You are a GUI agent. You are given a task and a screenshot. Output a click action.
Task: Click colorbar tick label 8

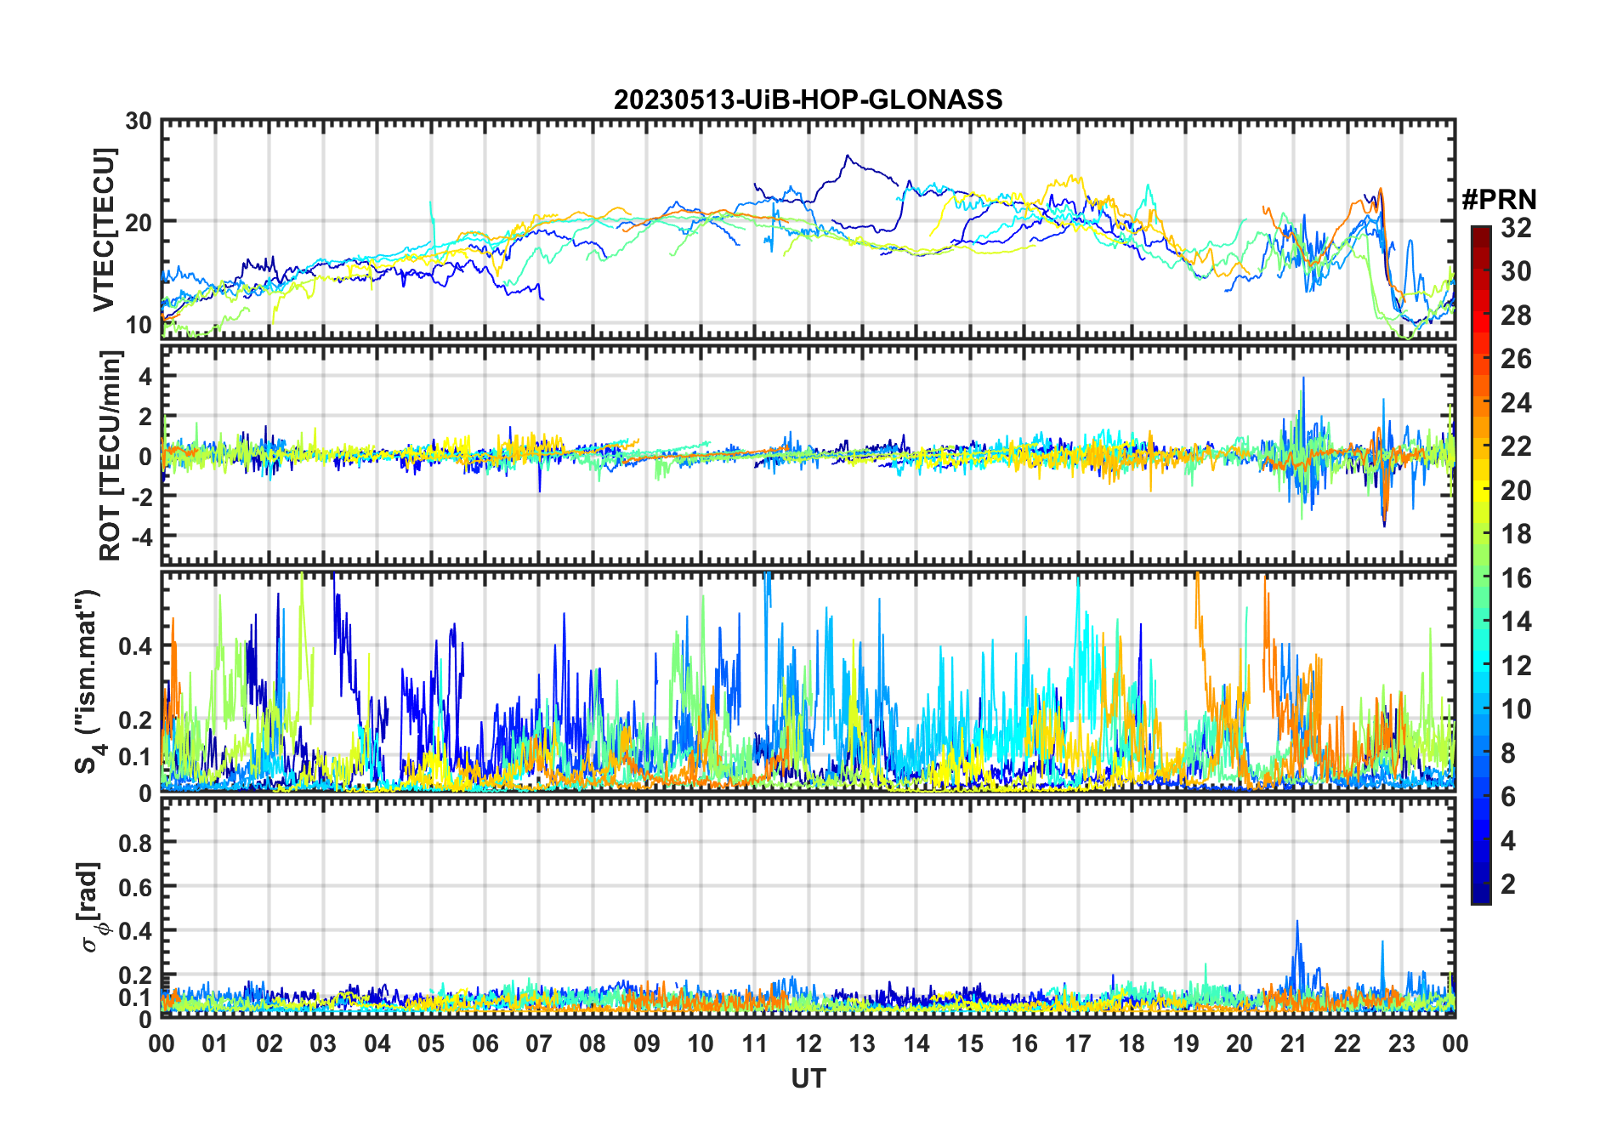point(1508,753)
